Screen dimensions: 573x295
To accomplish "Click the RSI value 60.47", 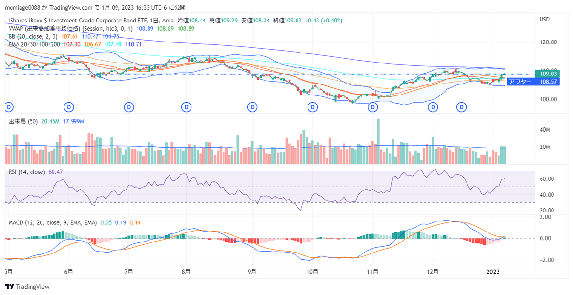I will pyautogui.click(x=55, y=172).
